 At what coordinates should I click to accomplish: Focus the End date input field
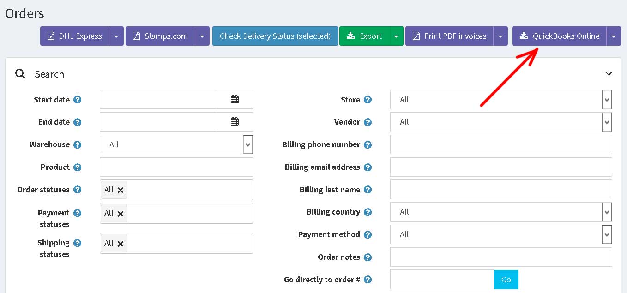click(x=158, y=122)
